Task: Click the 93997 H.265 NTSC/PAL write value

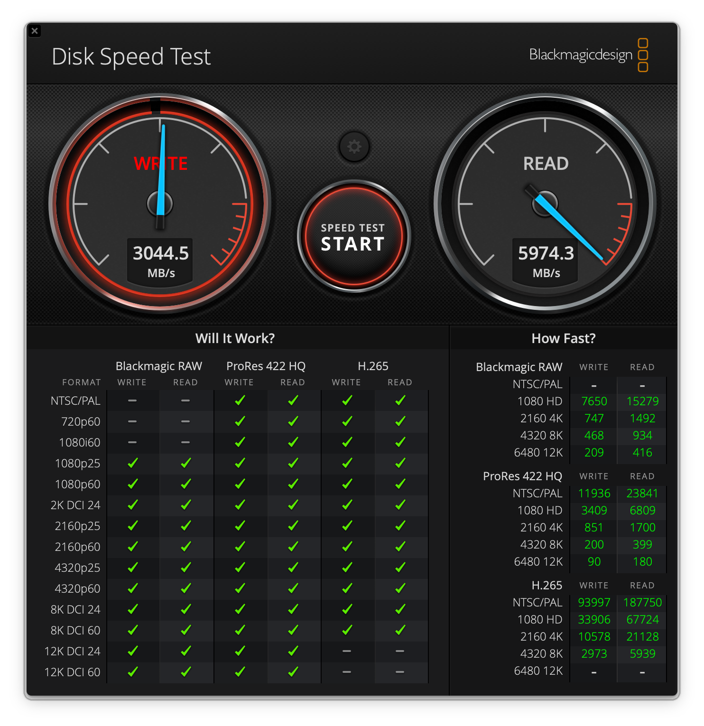Action: click(x=594, y=603)
